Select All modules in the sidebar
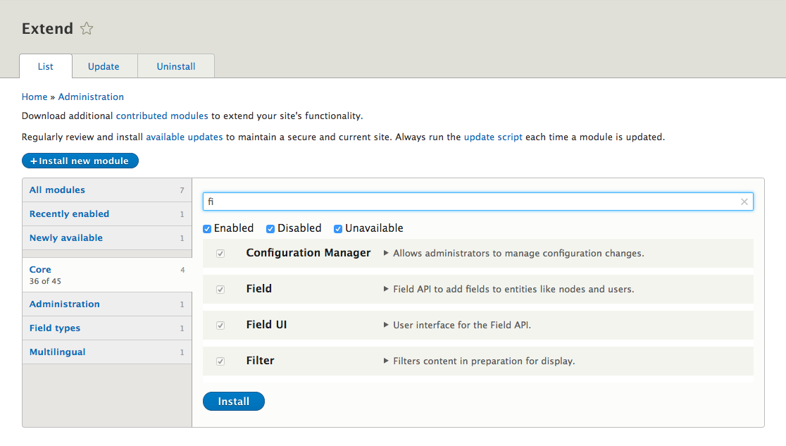 click(x=57, y=190)
